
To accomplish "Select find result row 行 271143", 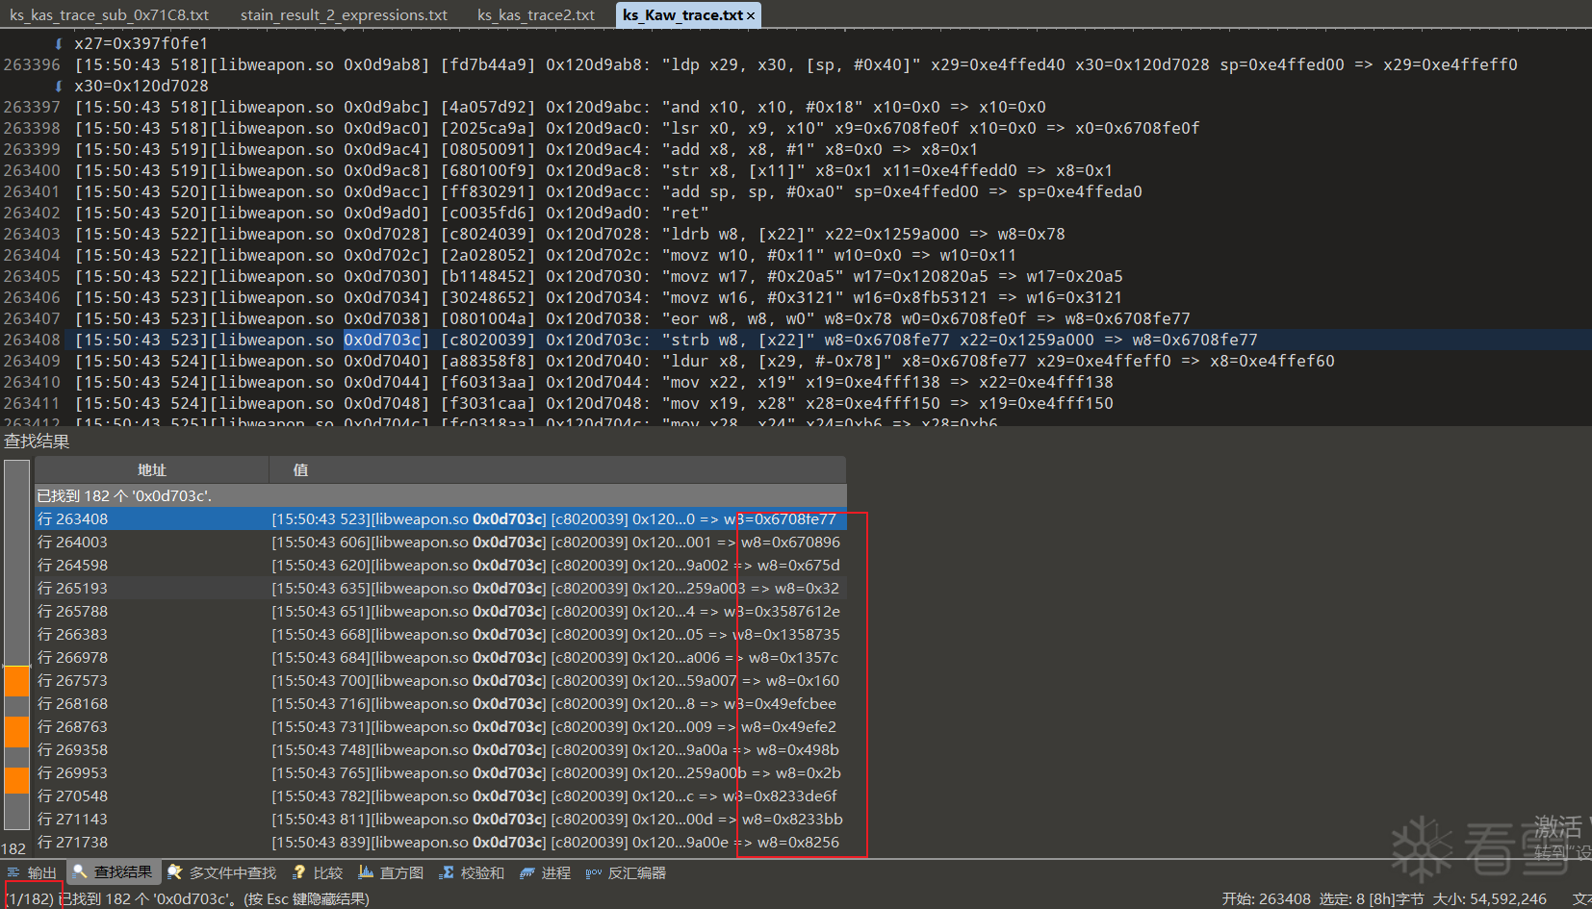I will coord(441,820).
